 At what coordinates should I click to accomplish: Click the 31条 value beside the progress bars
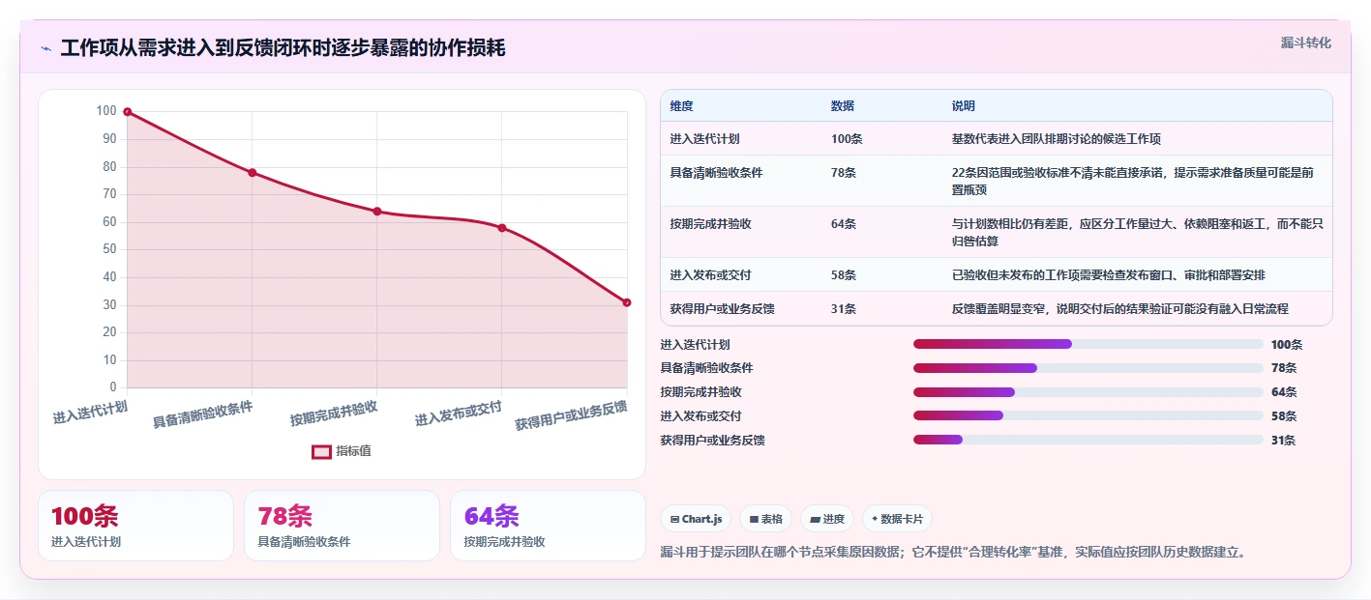pos(1284,441)
